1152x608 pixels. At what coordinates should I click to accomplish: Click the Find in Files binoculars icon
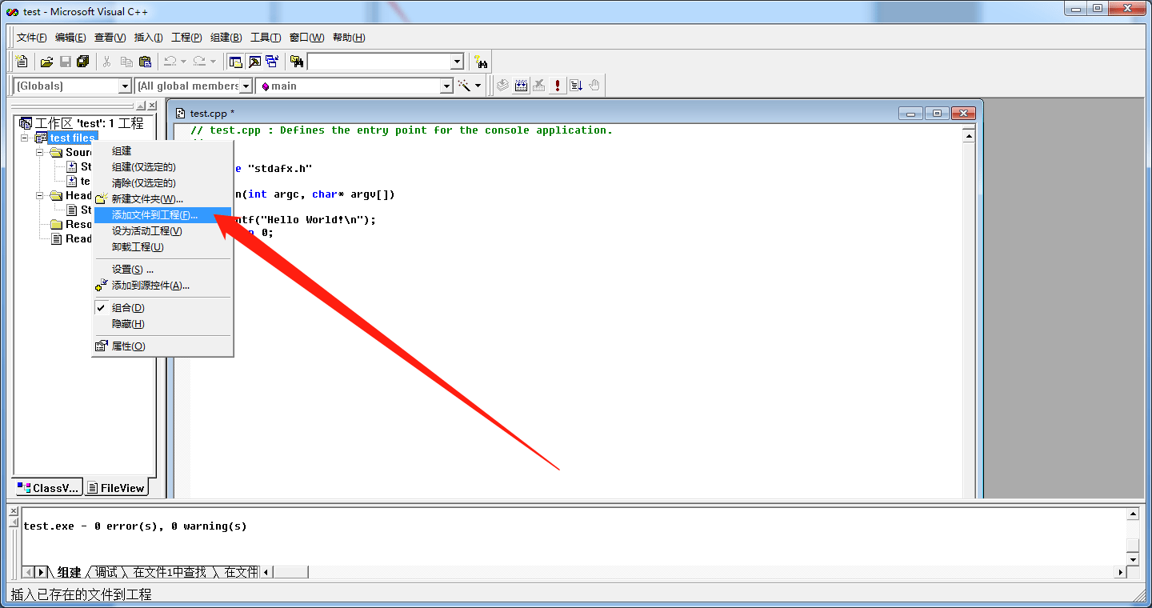point(297,62)
